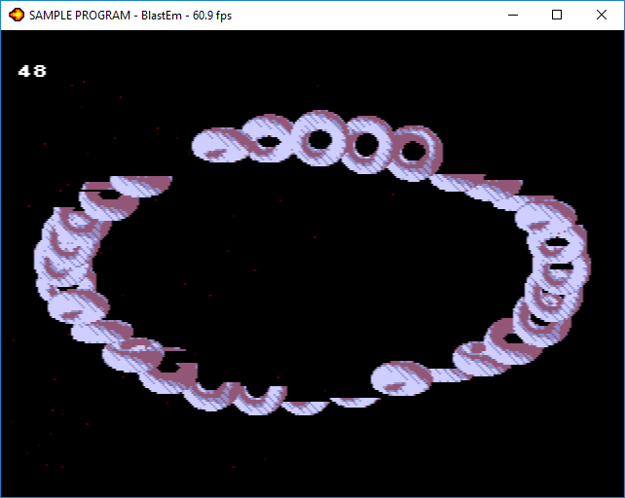Click the middle of three holed donuts atop ring
Screen dimensions: 625x498
tap(366, 145)
